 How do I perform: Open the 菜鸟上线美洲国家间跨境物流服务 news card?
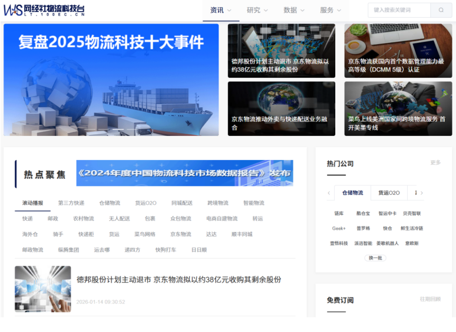pos(398,109)
